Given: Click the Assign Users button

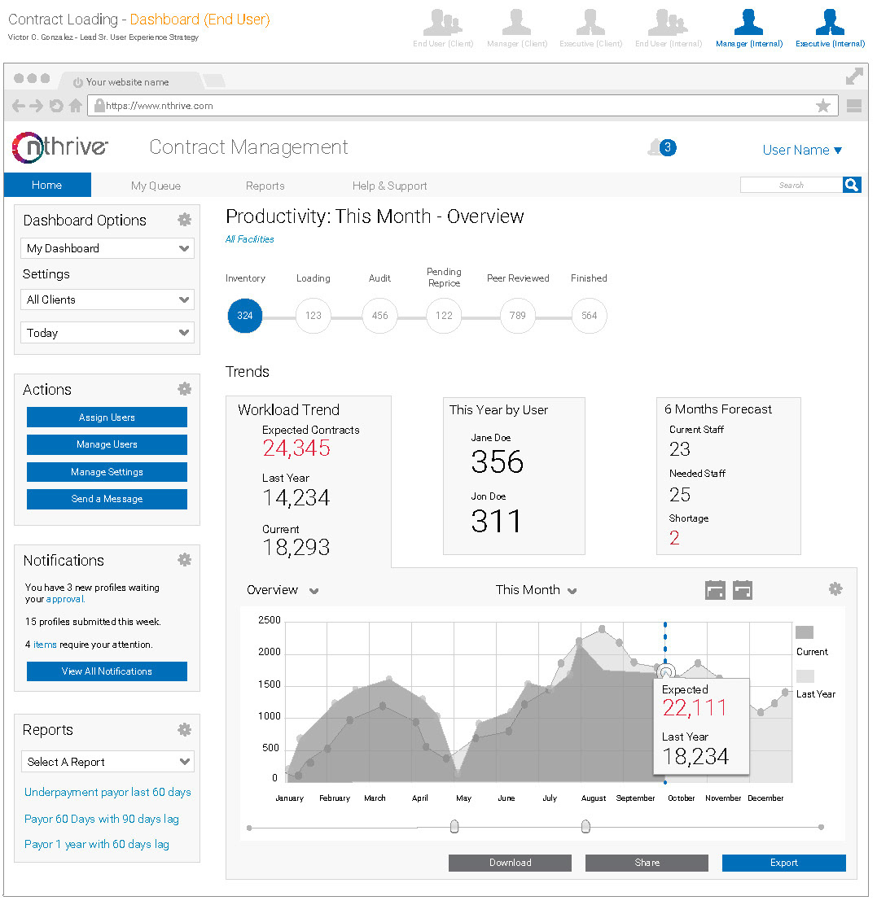Looking at the screenshot, I should click(x=107, y=418).
